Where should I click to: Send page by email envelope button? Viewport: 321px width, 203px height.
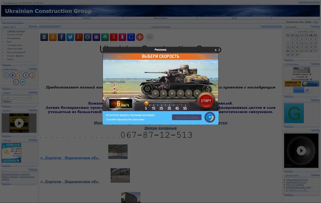pyautogui.click(x=96, y=37)
